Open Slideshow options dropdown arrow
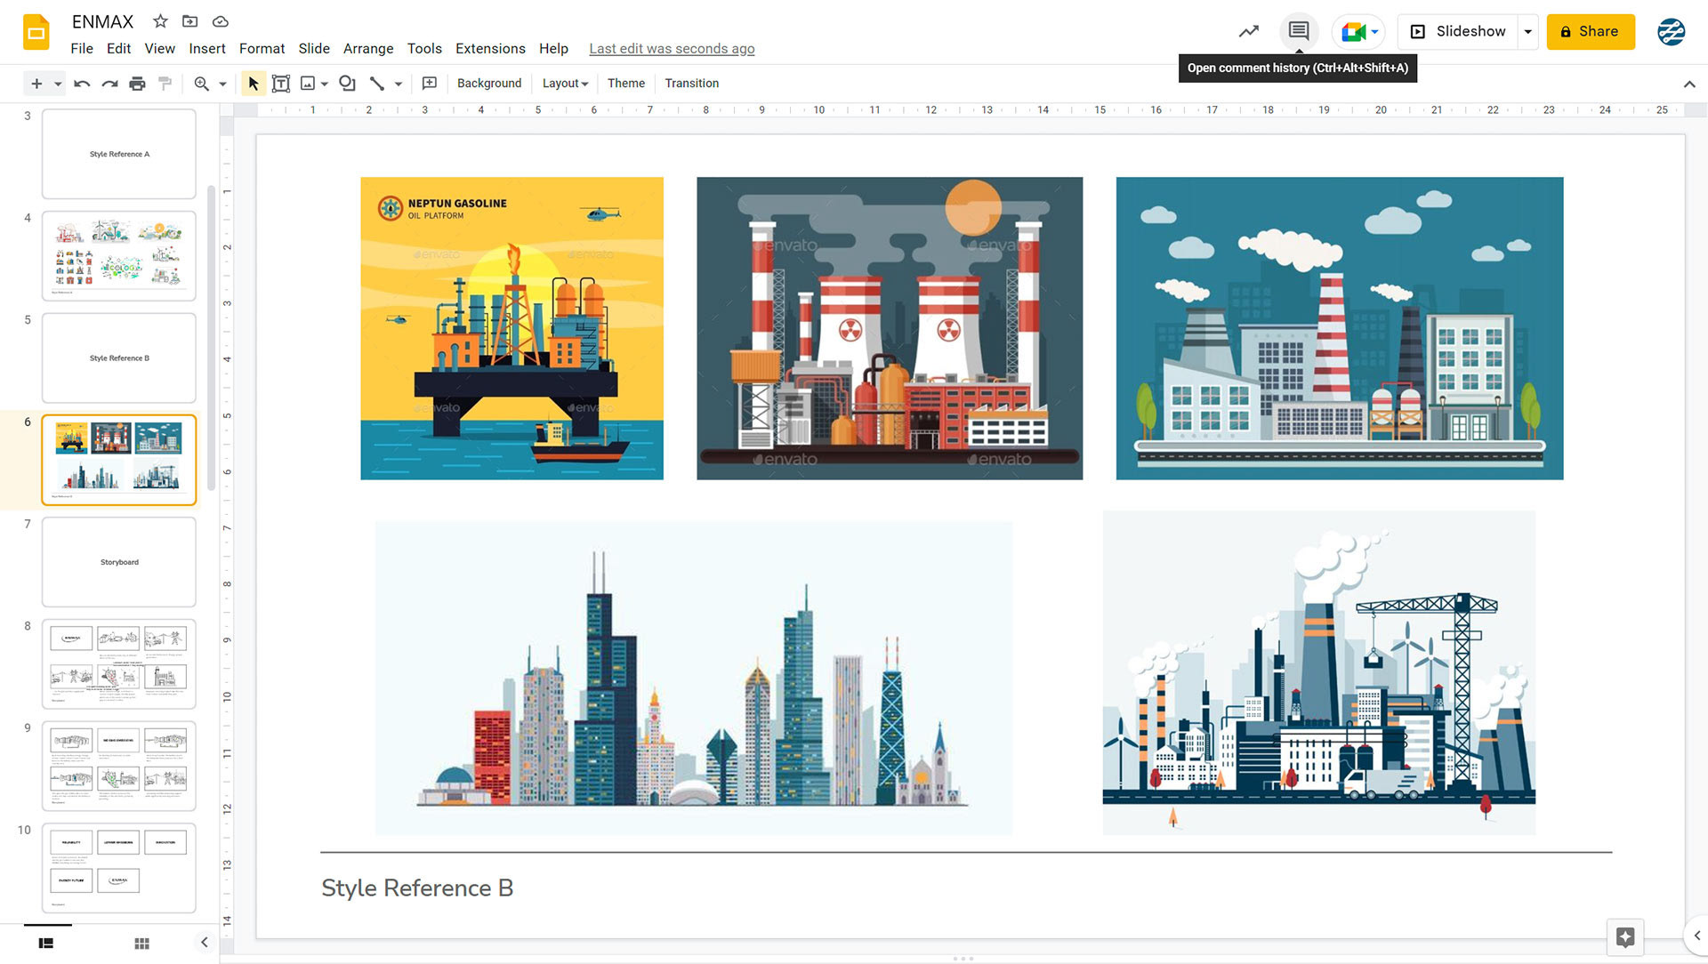 pyautogui.click(x=1527, y=32)
